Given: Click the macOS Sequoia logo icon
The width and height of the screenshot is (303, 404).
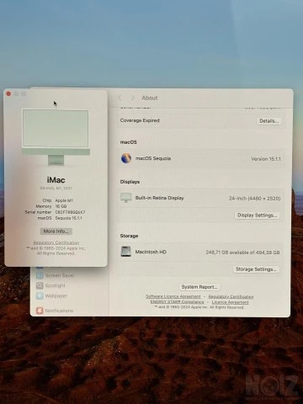Looking at the screenshot, I should pyautogui.click(x=126, y=158).
